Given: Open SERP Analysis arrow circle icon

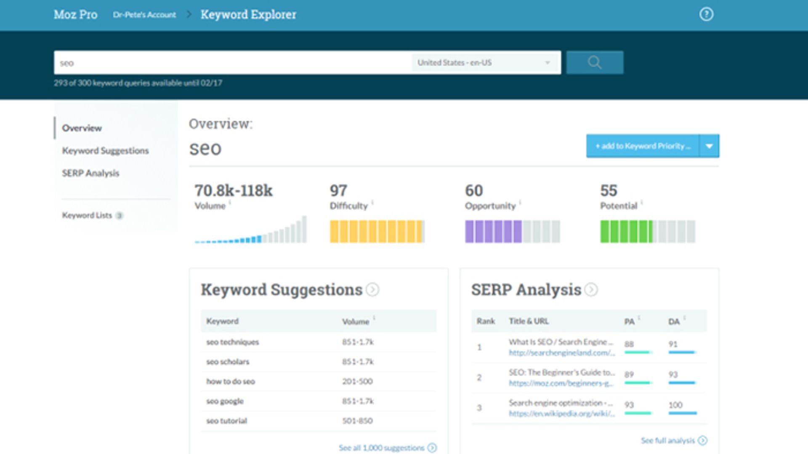Looking at the screenshot, I should tap(591, 290).
